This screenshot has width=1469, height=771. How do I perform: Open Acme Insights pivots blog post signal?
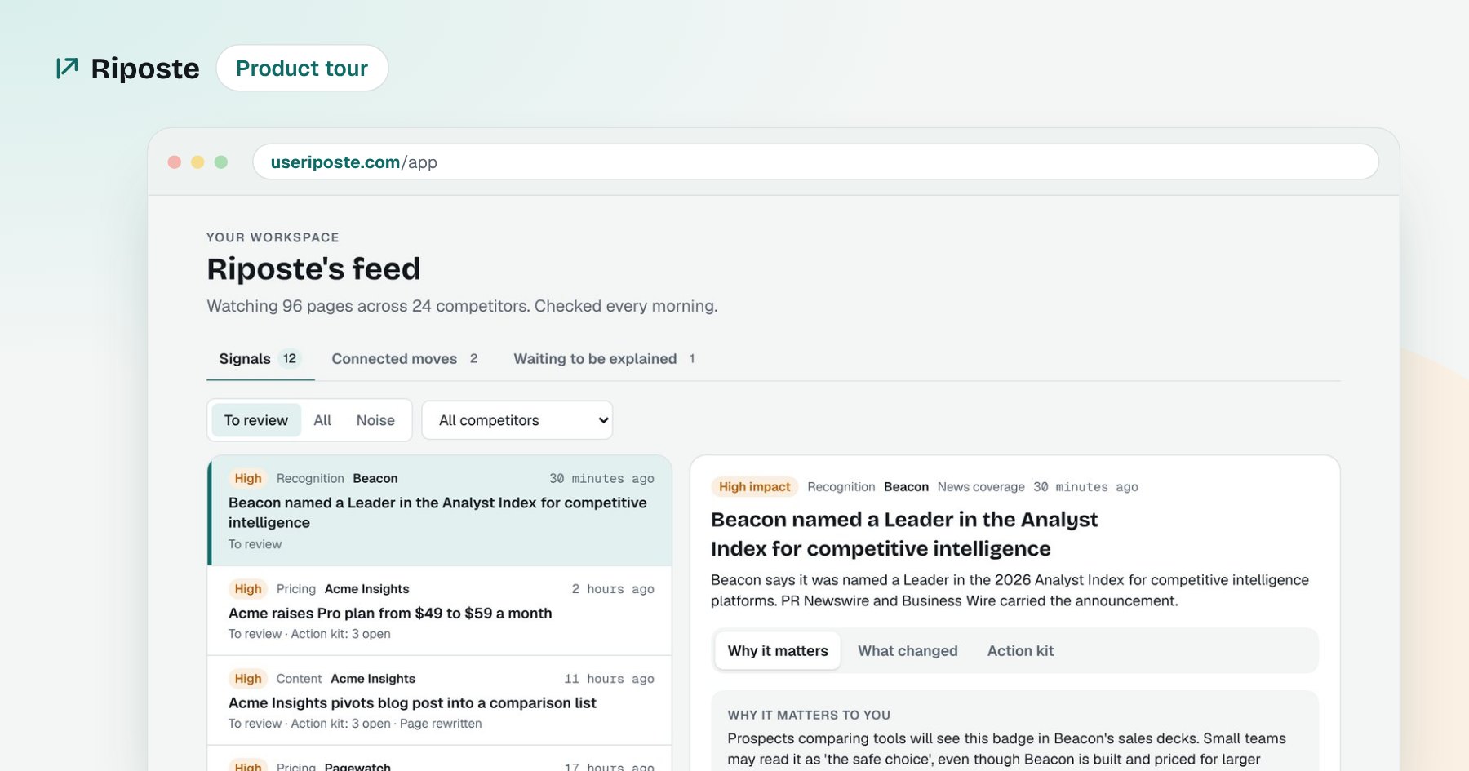coord(440,700)
